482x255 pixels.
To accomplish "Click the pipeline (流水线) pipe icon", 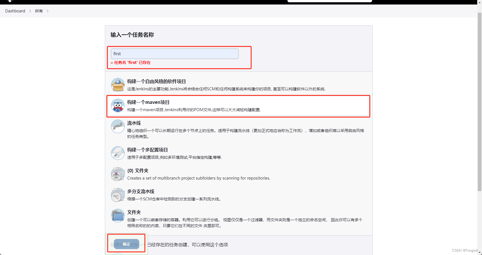I will pyautogui.click(x=118, y=126).
